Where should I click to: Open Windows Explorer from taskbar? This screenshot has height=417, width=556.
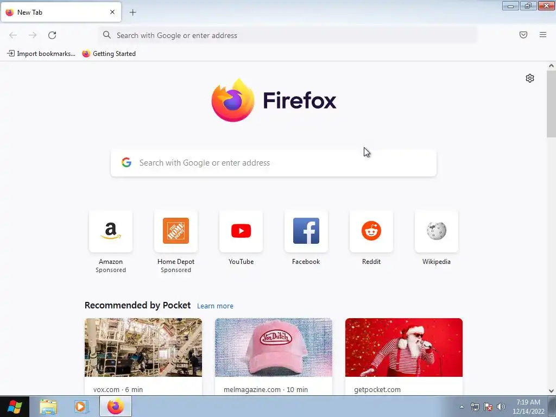[x=48, y=407]
